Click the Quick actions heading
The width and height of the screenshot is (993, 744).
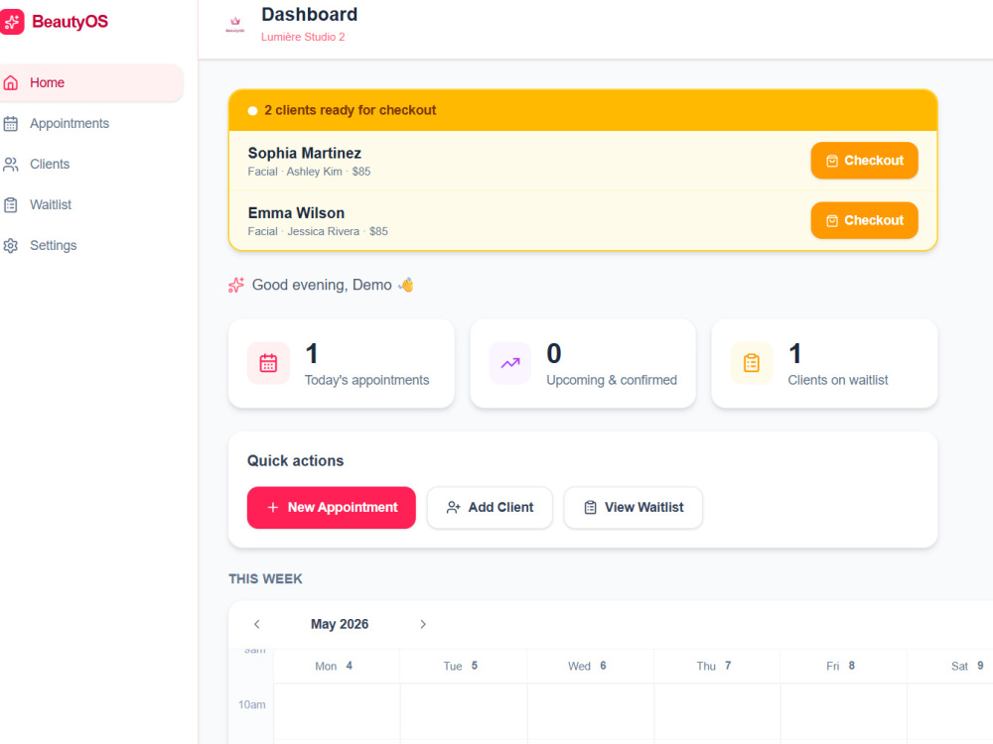point(295,461)
